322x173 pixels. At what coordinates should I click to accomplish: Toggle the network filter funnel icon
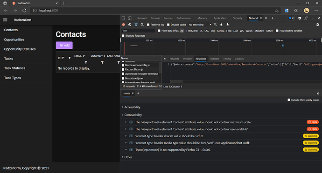pyautogui.click(x=136, y=25)
